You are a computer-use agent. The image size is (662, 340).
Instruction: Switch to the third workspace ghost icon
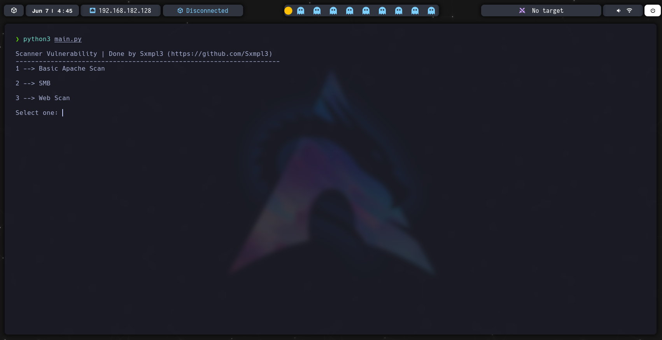317,10
